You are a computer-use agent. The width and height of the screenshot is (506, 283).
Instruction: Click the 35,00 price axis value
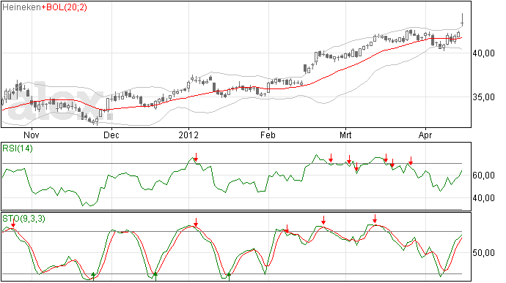[x=484, y=97]
